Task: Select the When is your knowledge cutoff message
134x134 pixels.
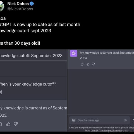Action: pos(28,84)
